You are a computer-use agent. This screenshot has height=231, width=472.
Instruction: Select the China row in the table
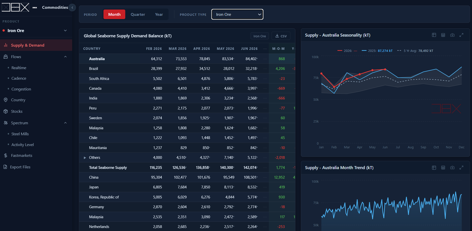point(187,177)
